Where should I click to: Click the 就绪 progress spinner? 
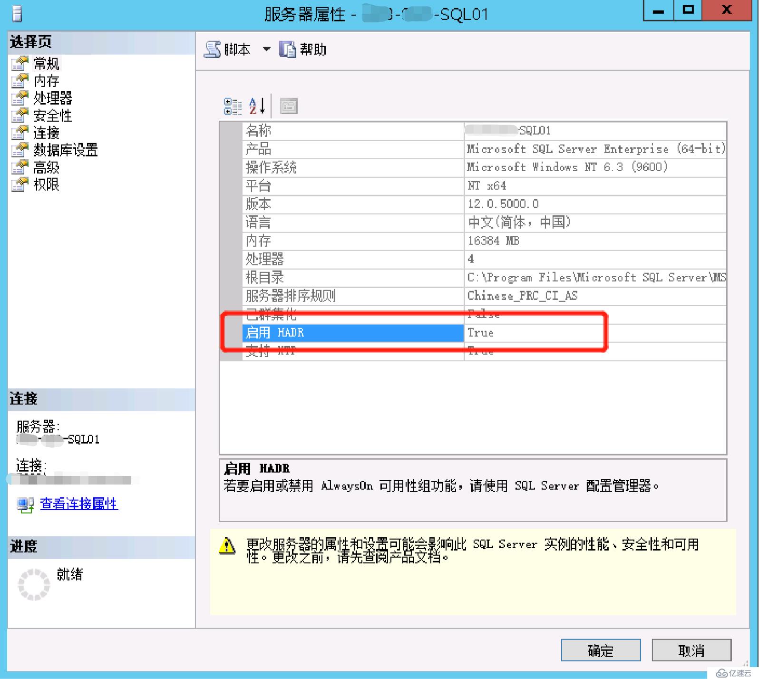(x=33, y=584)
